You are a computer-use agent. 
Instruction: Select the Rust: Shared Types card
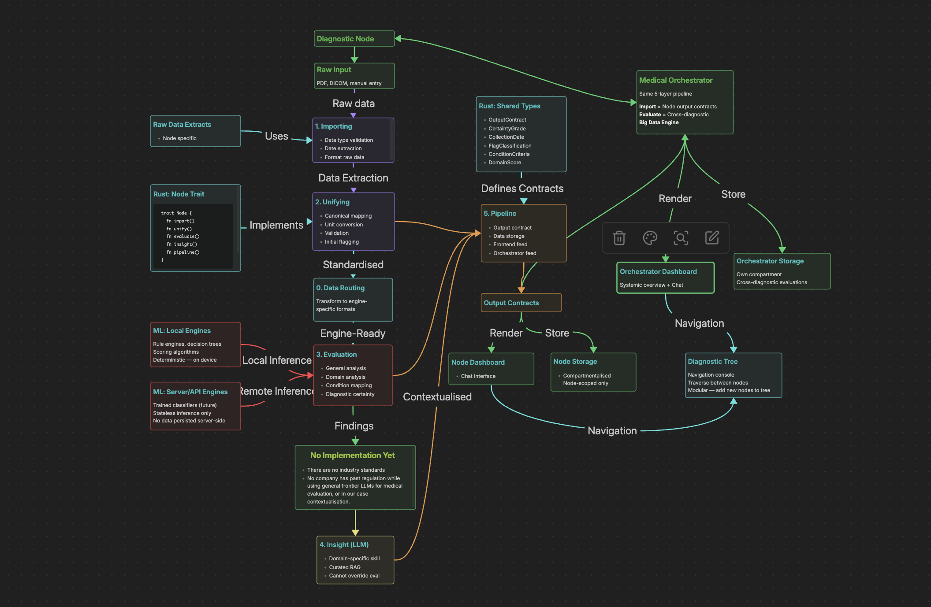coord(521,134)
